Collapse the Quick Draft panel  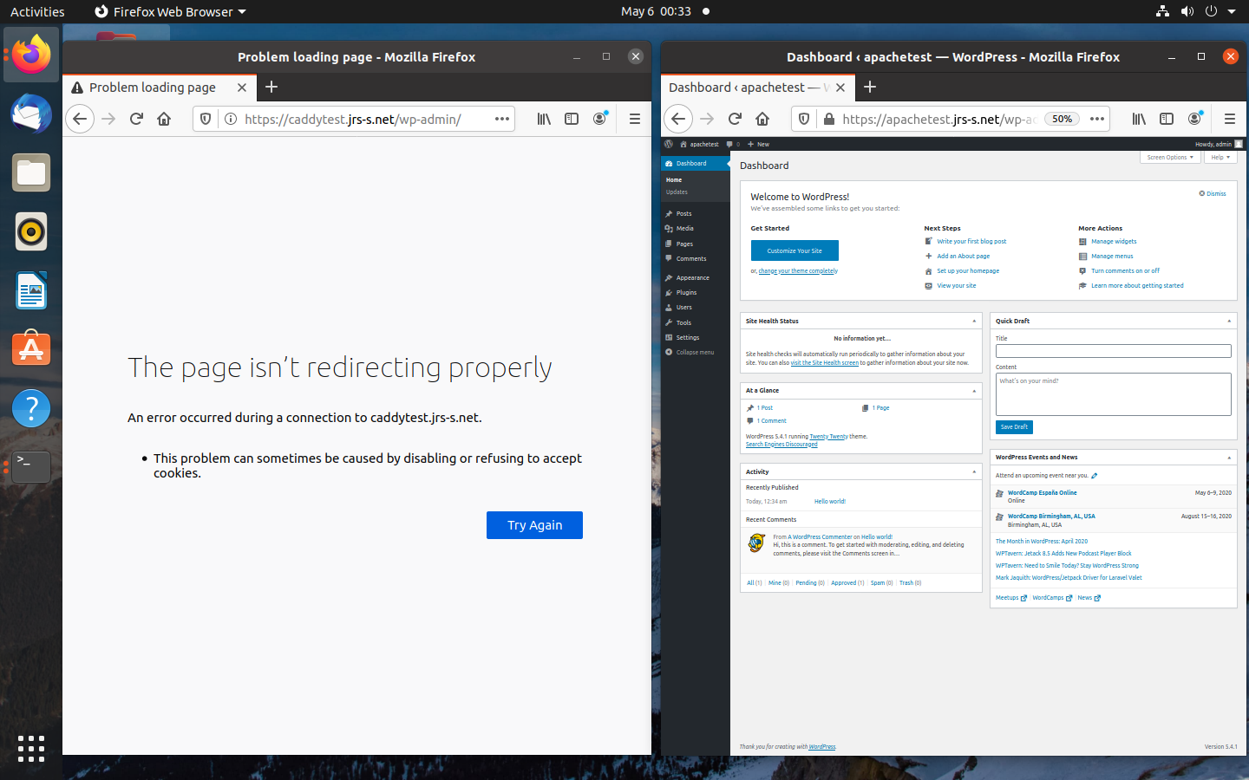tap(1229, 321)
